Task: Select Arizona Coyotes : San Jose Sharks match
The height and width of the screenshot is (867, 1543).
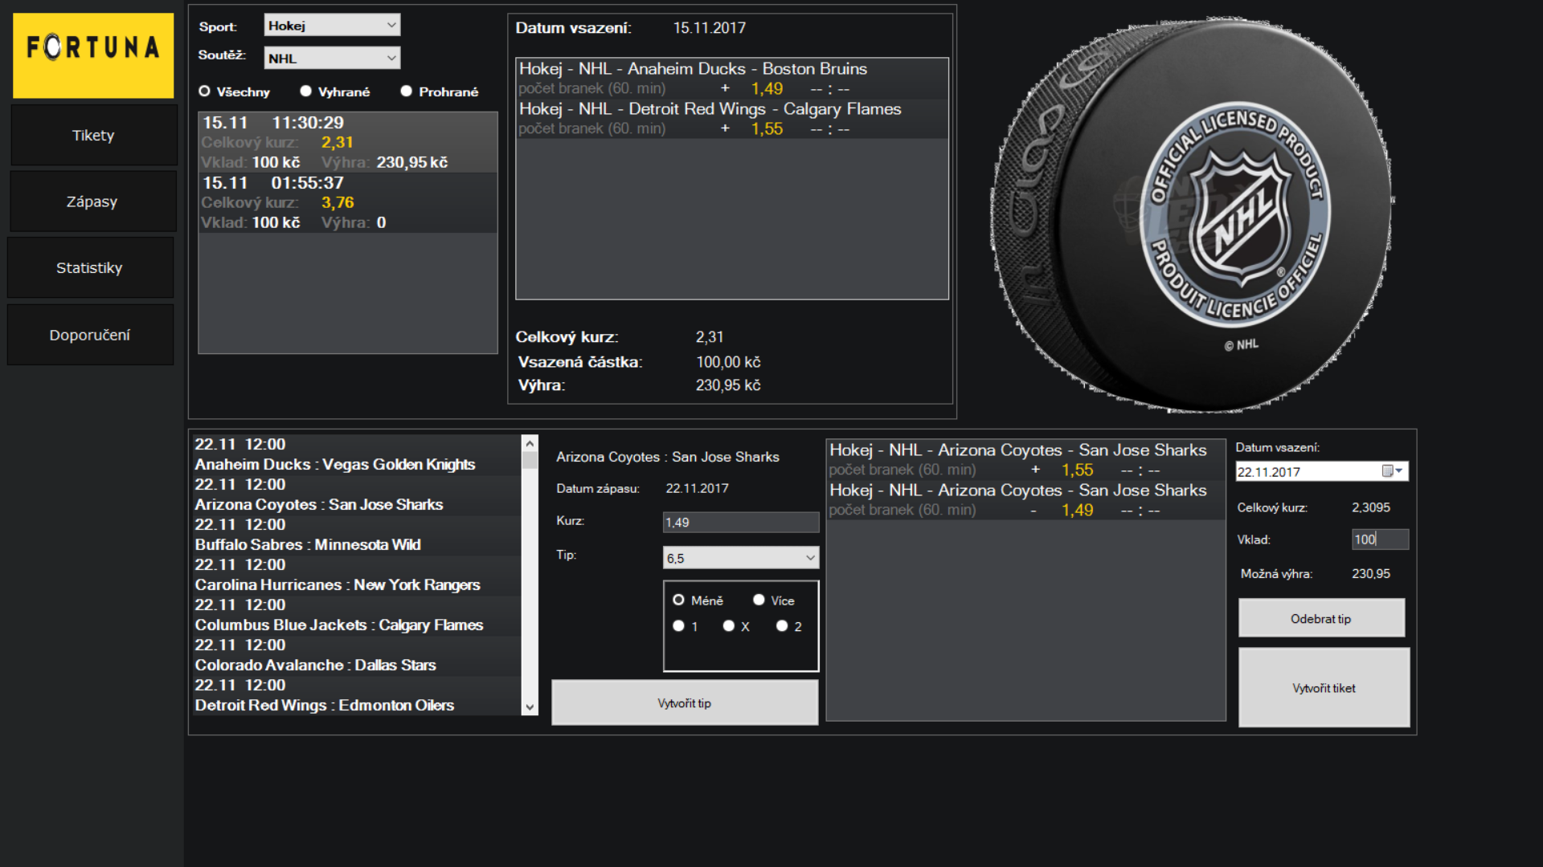Action: (x=358, y=495)
